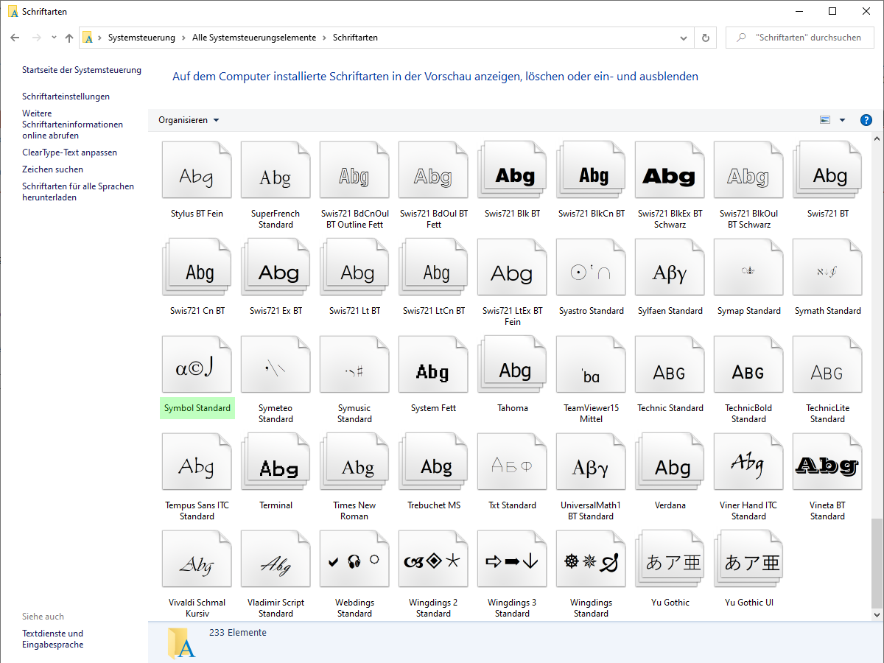Click the Schriftarteneinstellungen link
The height and width of the screenshot is (663, 884).
[x=66, y=96]
